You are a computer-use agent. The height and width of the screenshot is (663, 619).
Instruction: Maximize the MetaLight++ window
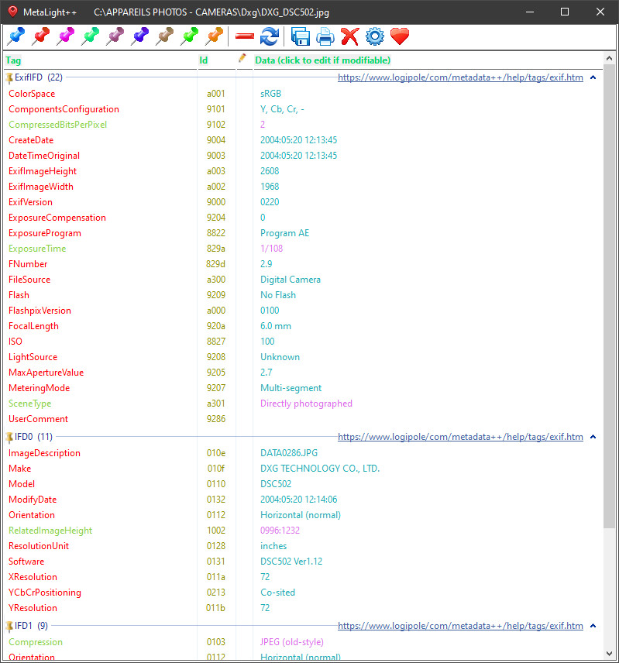[x=565, y=12]
